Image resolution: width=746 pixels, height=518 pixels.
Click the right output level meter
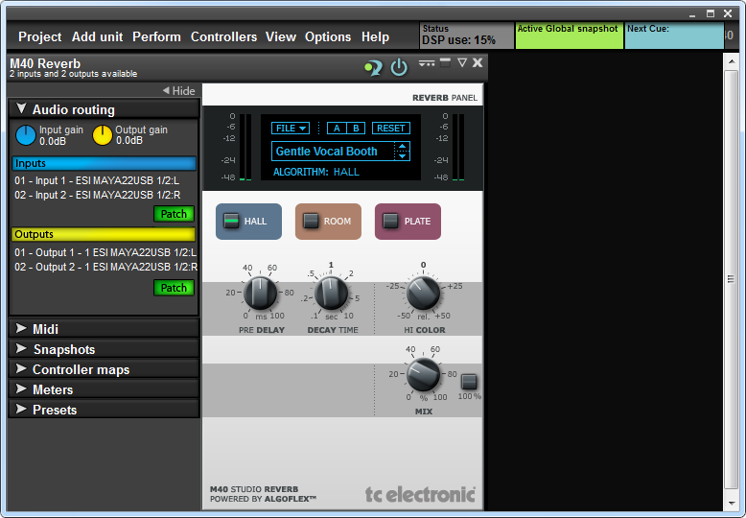458,147
